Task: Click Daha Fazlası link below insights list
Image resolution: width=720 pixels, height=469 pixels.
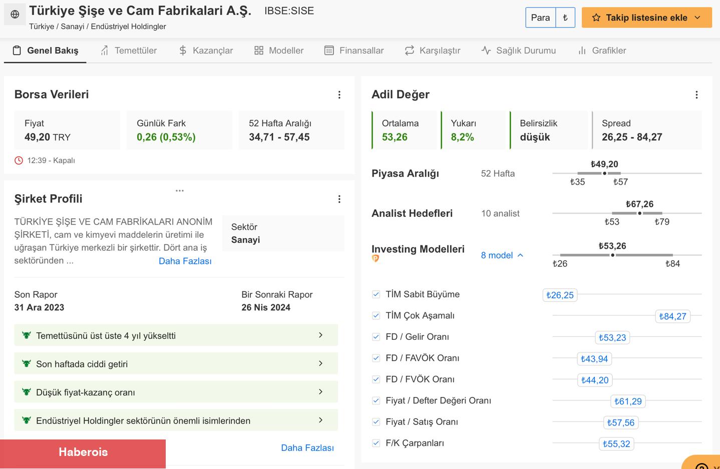Action: [x=307, y=448]
